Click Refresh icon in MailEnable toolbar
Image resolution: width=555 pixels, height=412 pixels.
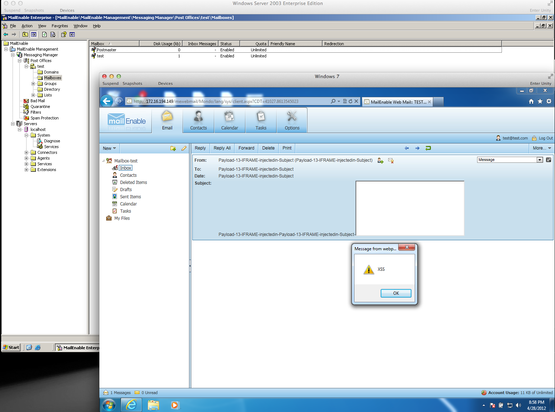tap(44, 34)
